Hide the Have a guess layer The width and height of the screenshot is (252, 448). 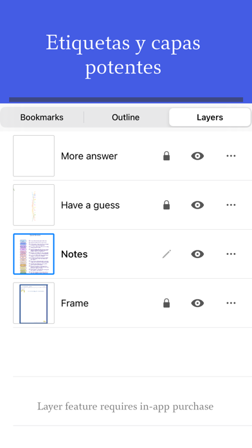[x=197, y=205]
